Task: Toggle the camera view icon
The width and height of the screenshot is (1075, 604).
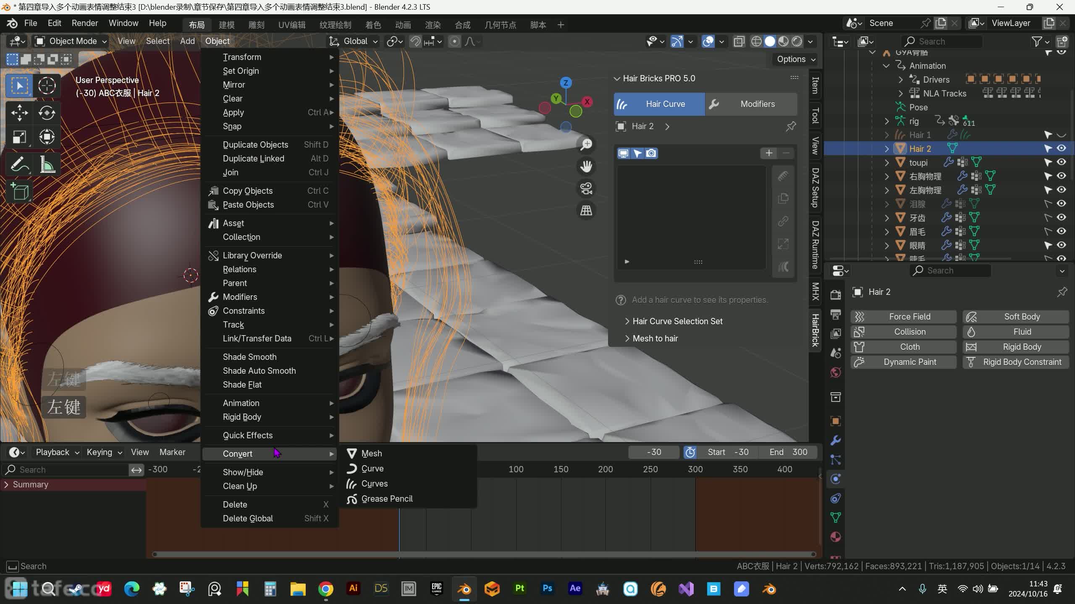Action: click(586, 188)
